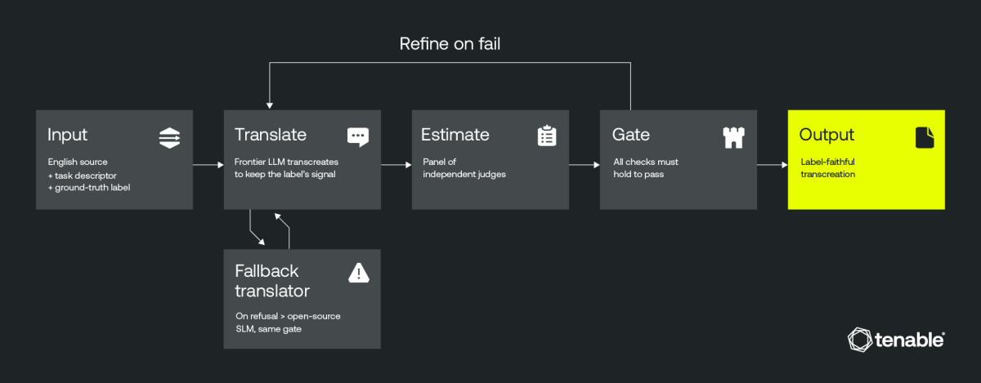Click 'Panel of independent judges' text

click(x=464, y=167)
